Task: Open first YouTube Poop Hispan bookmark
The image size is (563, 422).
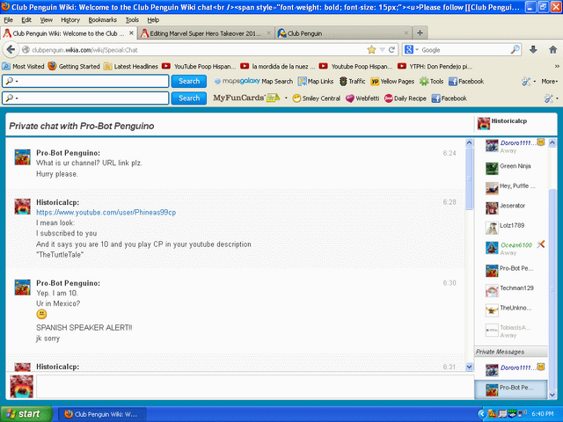Action: (199, 67)
